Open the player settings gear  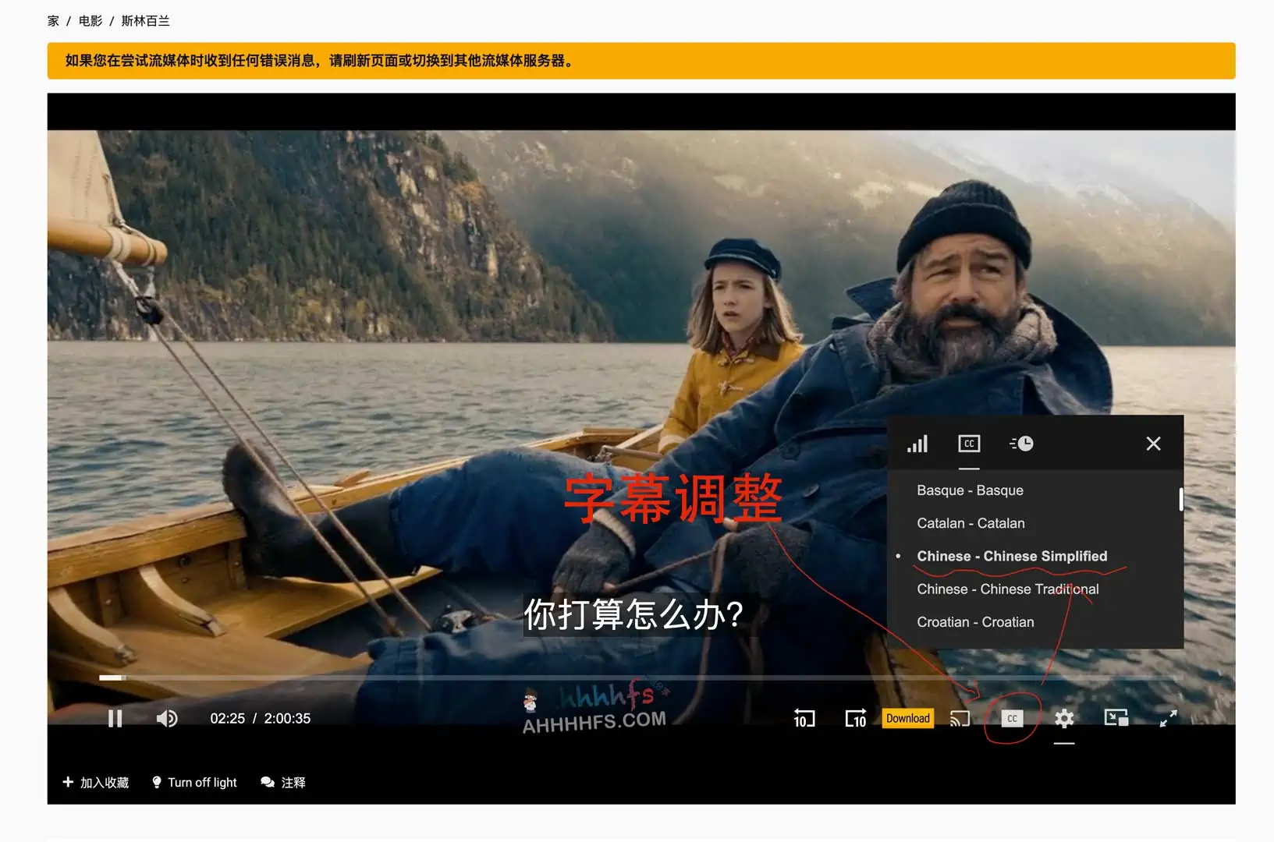click(x=1064, y=718)
